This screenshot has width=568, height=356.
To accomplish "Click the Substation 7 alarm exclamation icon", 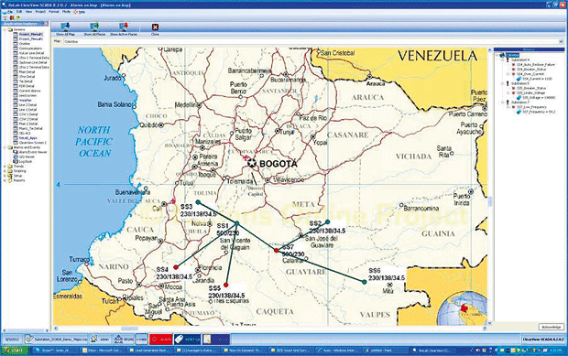I will (508, 102).
